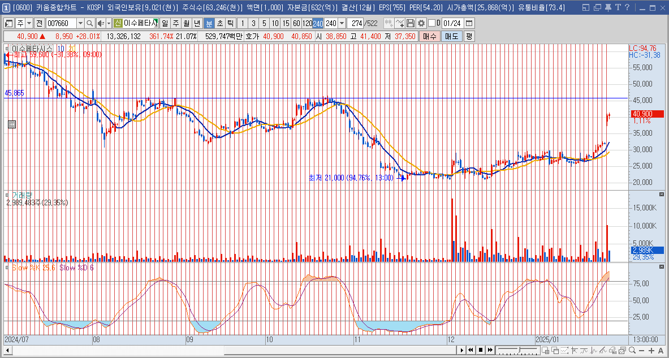
Task: Save chart settings with floppy disk icon
Action: (411, 23)
